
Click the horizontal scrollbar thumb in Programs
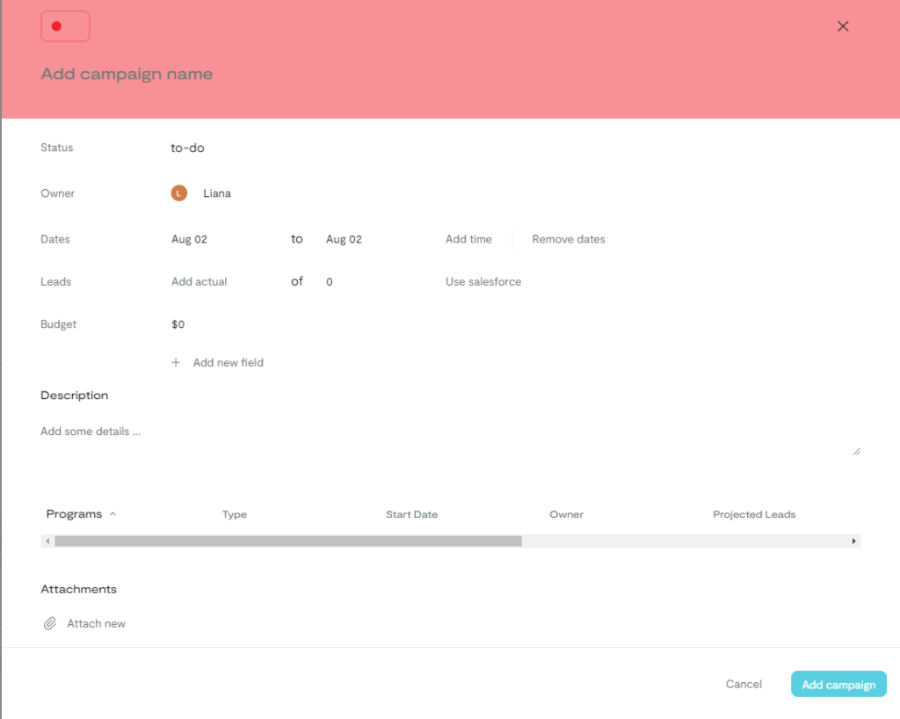point(288,541)
